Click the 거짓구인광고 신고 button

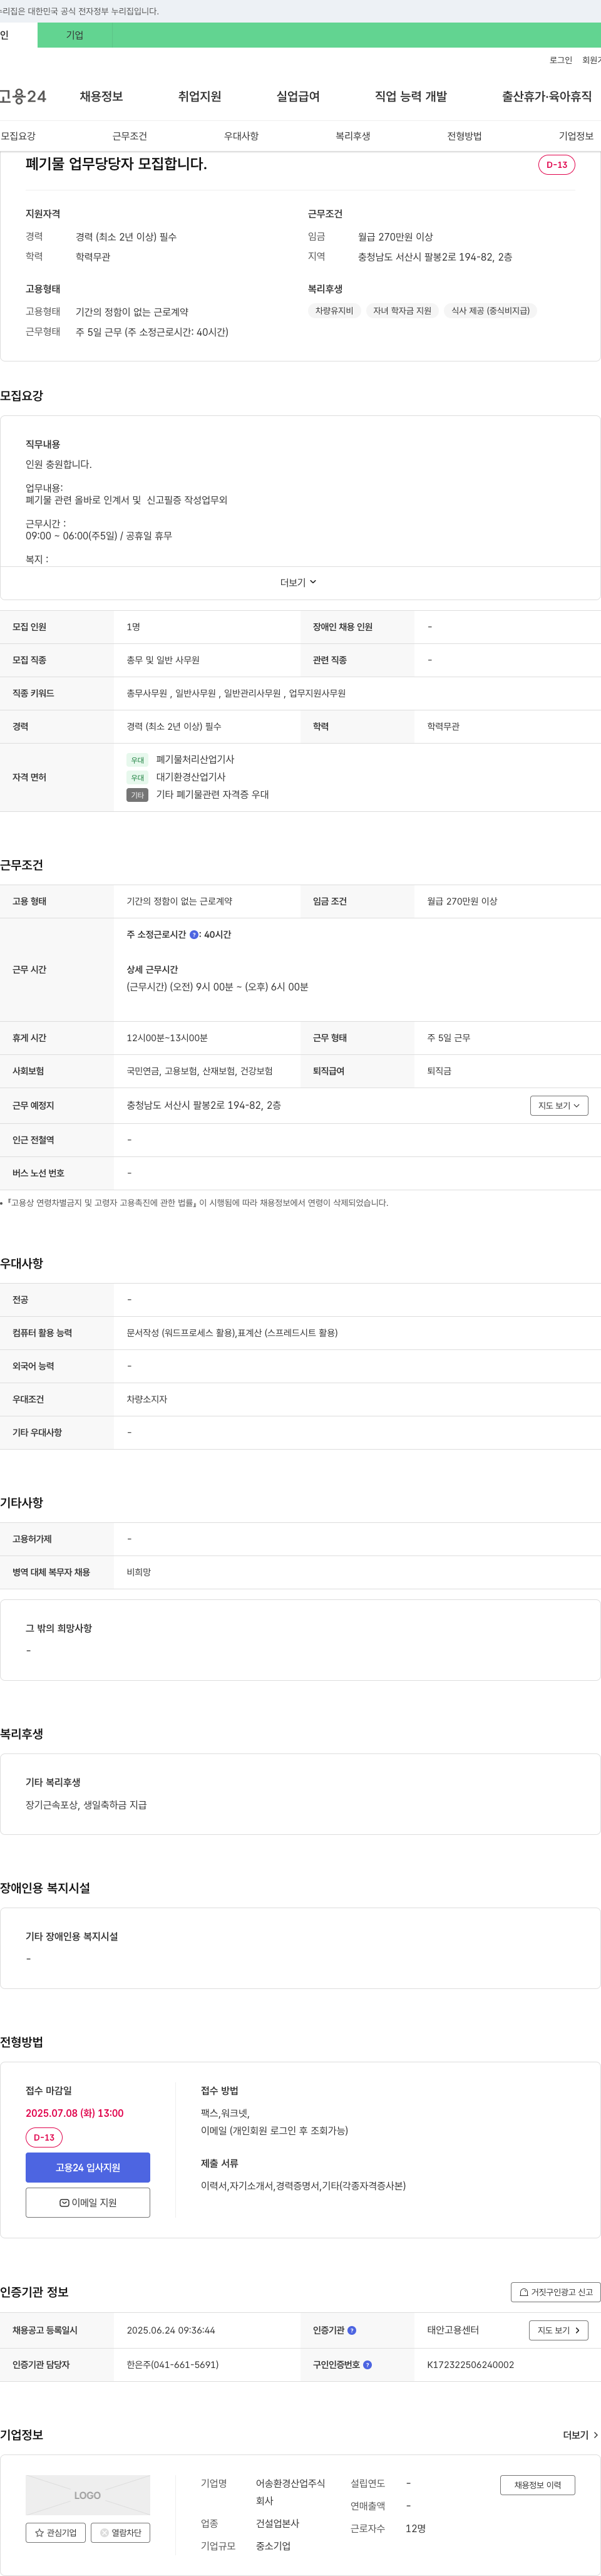point(555,2292)
